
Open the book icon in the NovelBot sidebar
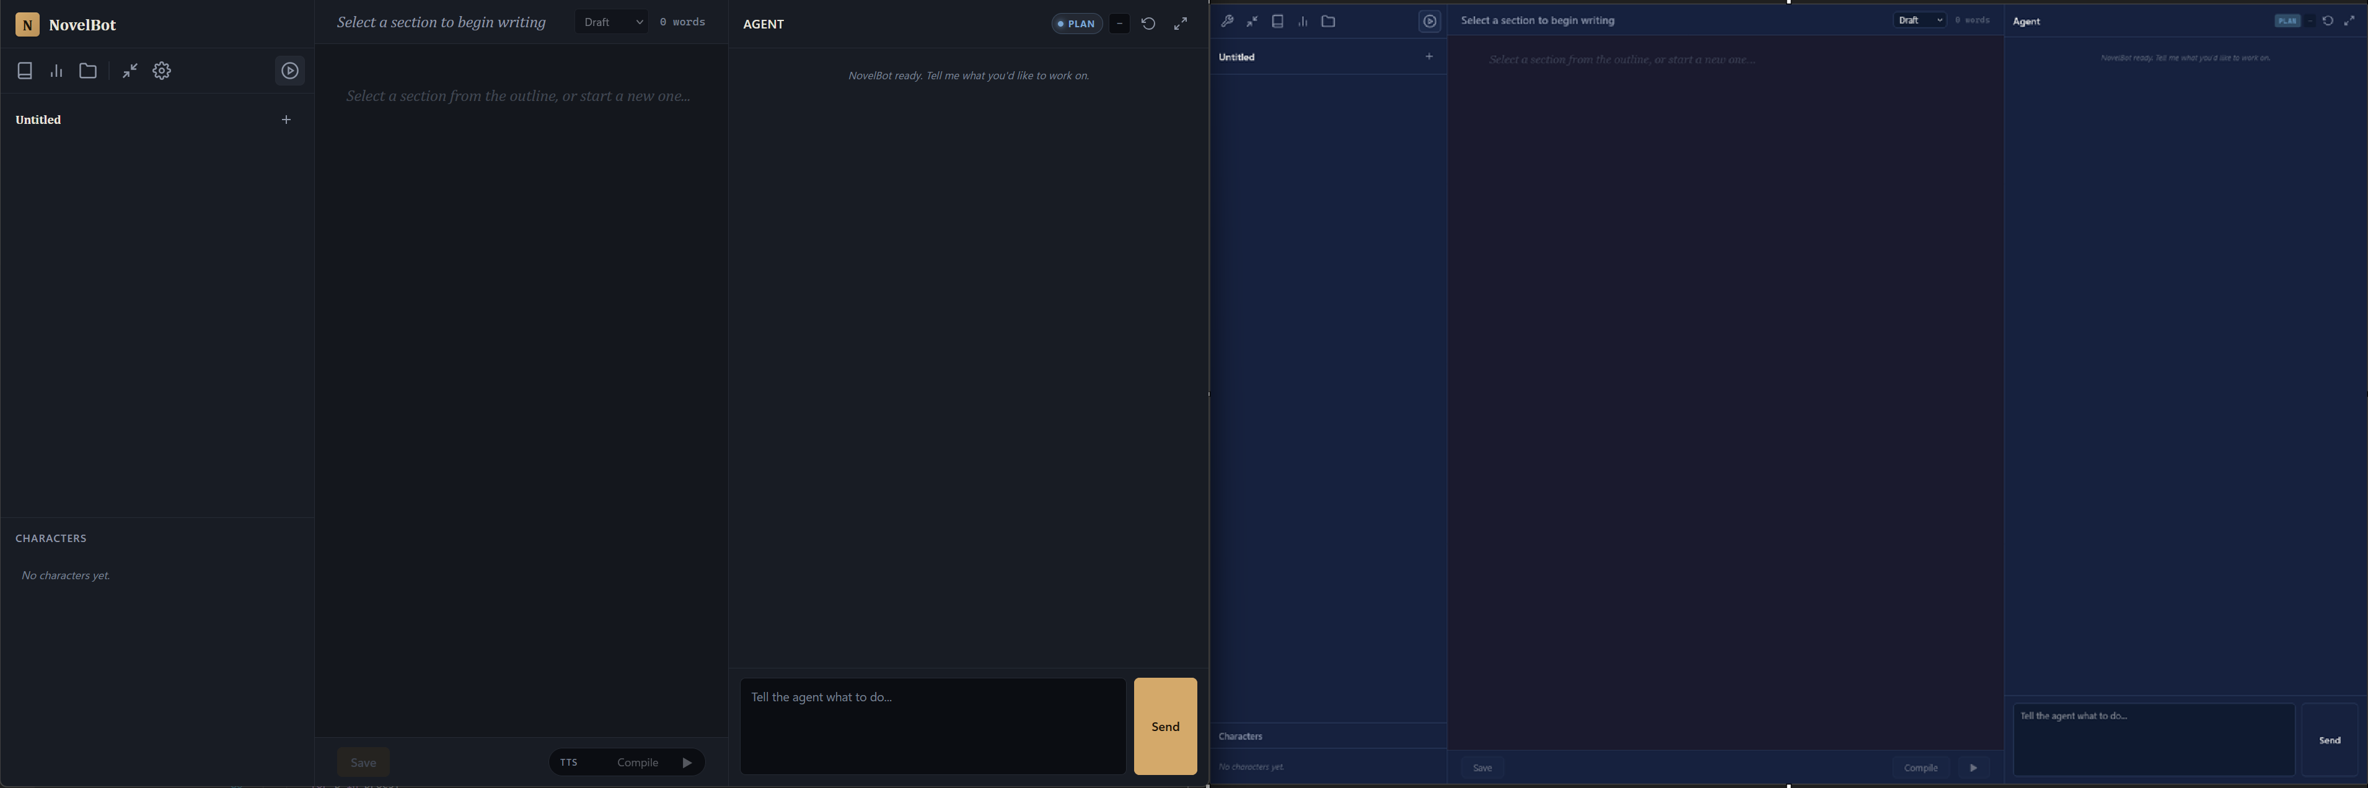point(25,71)
